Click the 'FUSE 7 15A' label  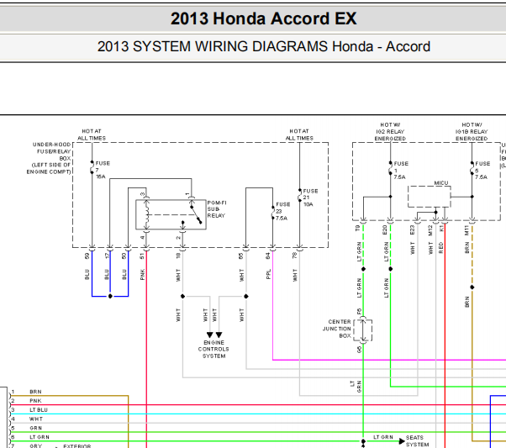click(103, 170)
